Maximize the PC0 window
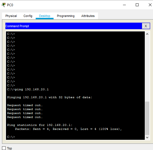The image size is (153, 150). click(137, 5)
